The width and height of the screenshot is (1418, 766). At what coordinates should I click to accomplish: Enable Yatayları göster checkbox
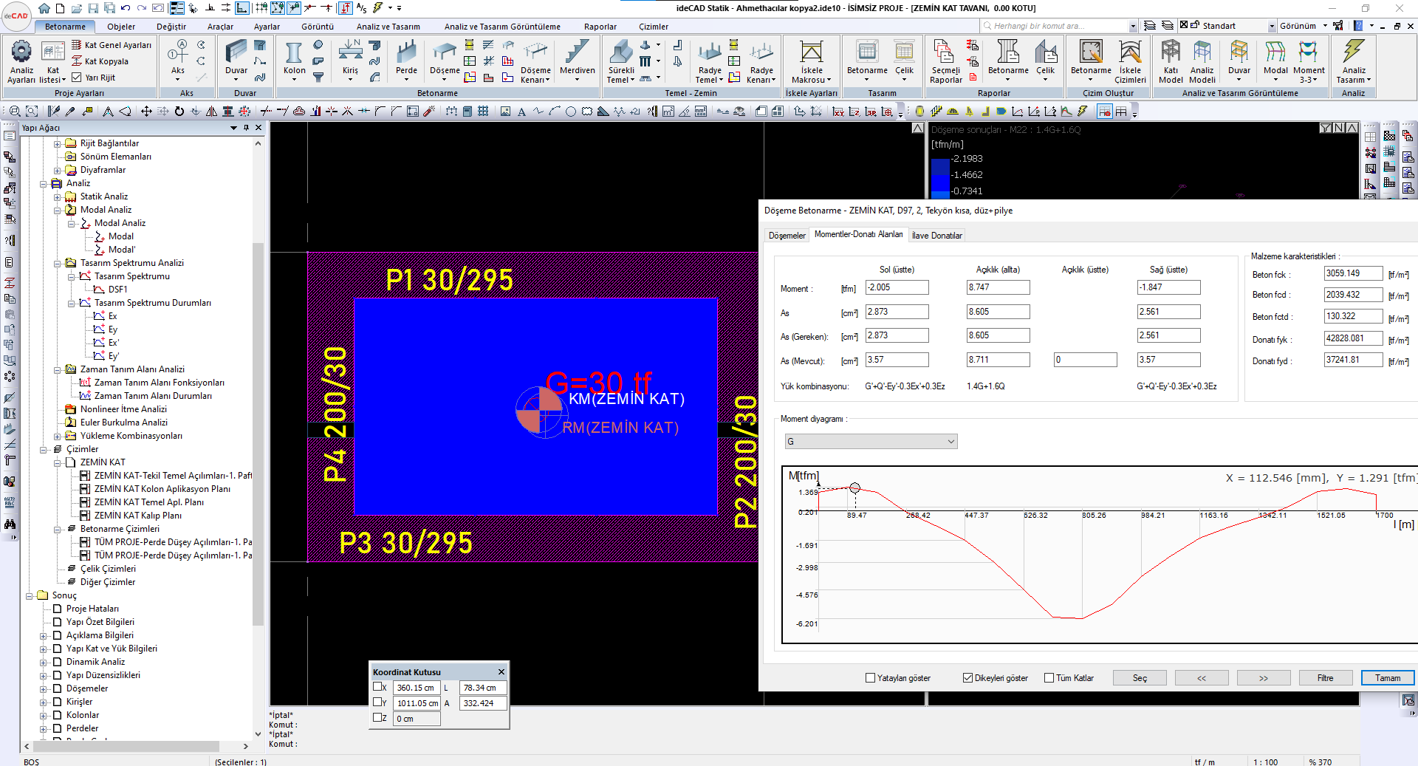[870, 678]
